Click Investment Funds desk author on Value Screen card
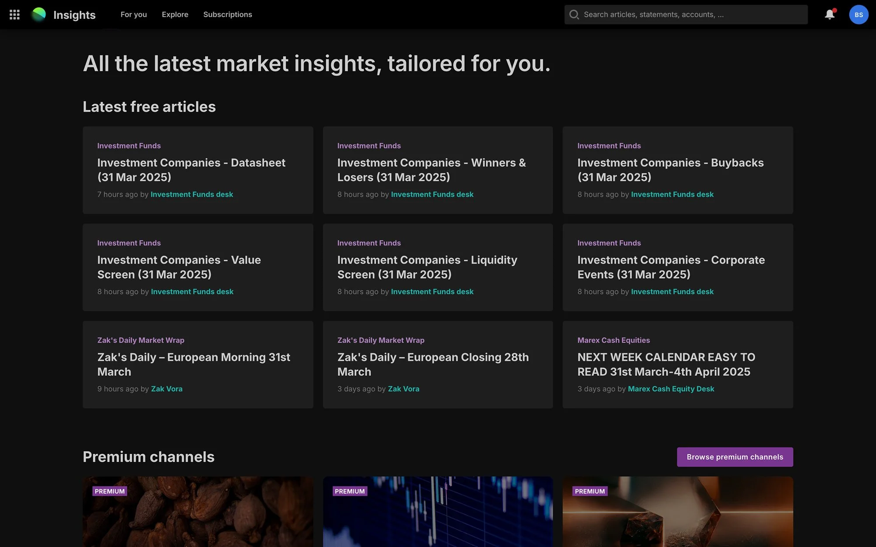 click(x=192, y=291)
